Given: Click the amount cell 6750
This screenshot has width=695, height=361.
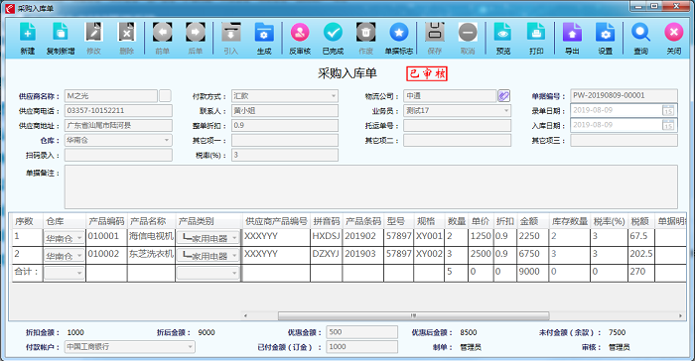Looking at the screenshot, I should pyautogui.click(x=533, y=255).
